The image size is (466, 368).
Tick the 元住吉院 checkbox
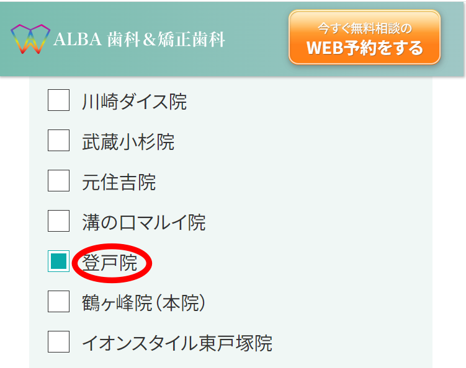pos(58,181)
